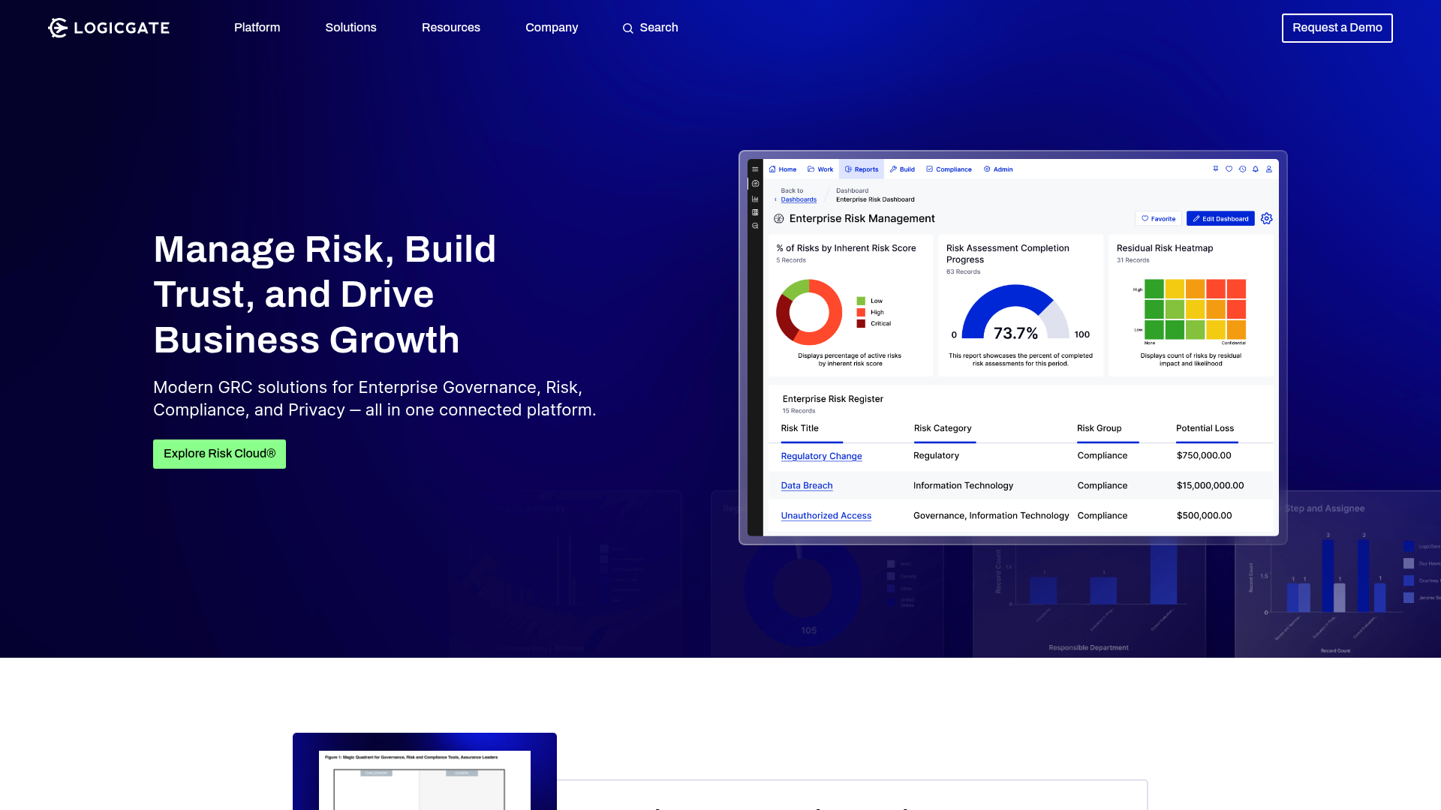Click the LogicGate logo icon
Screen dimensions: 1441x810
56,28
